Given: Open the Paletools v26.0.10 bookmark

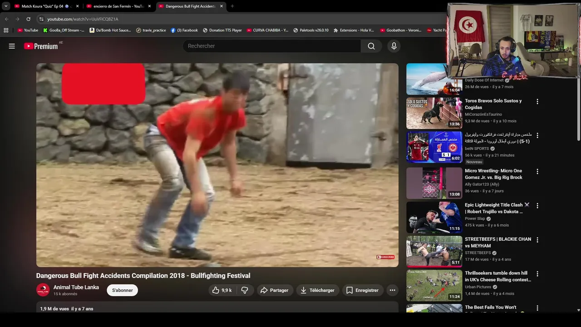Looking at the screenshot, I should tap(311, 30).
